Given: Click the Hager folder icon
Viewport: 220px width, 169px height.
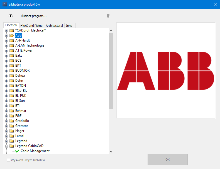Looking at the screenshot, I should pos(11,131).
